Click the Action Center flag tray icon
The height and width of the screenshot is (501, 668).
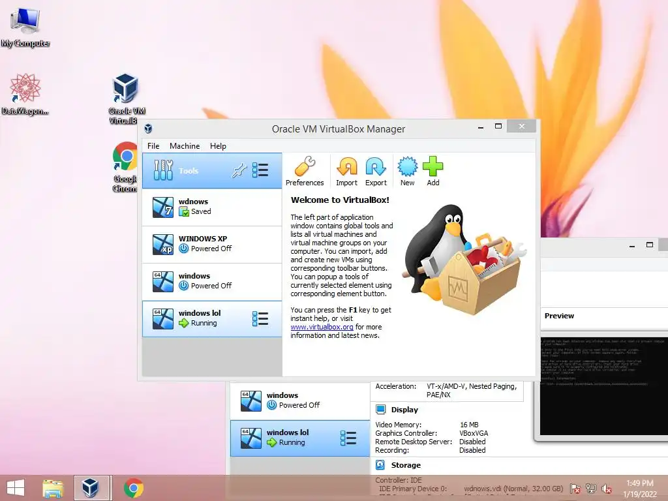point(575,489)
